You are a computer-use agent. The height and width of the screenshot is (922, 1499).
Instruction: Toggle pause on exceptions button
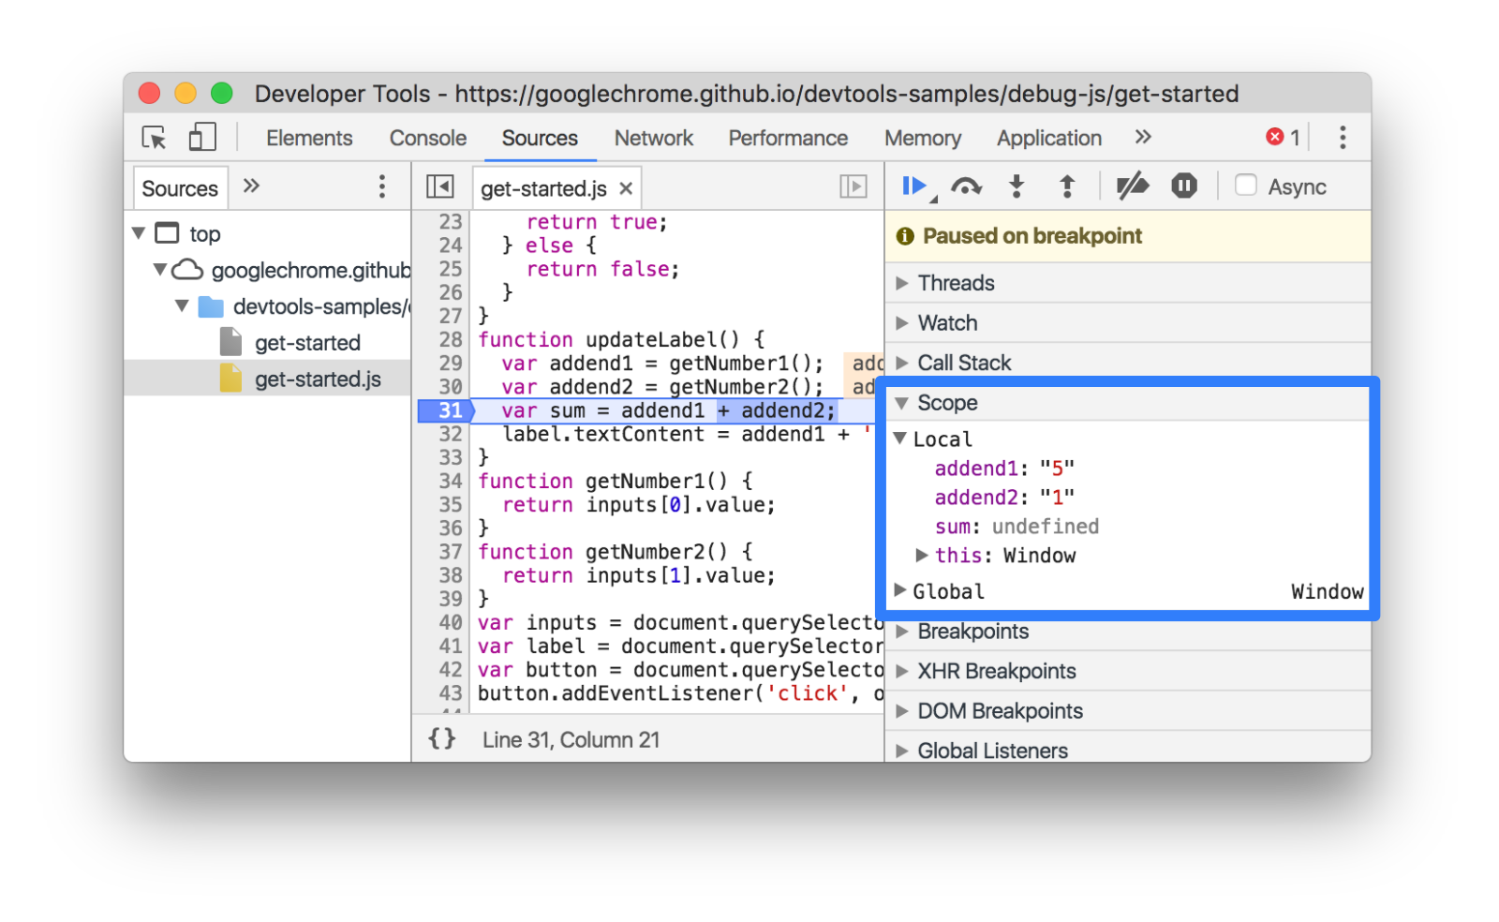[x=1184, y=186]
